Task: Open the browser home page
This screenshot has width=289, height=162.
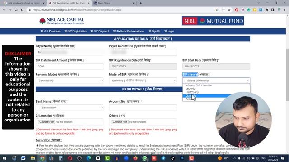Action: pos(22,10)
